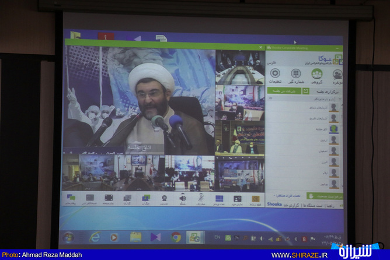Click the video conference layout icon in the toolbar
This screenshot has width=390, height=260.
click(x=90, y=198)
